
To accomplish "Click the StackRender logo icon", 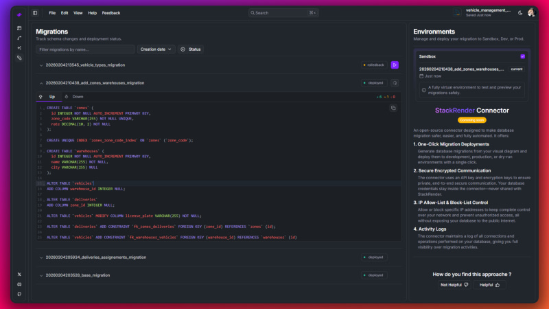I will pyautogui.click(x=19, y=13).
